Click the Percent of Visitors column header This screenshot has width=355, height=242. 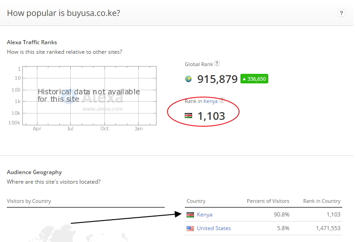click(268, 201)
